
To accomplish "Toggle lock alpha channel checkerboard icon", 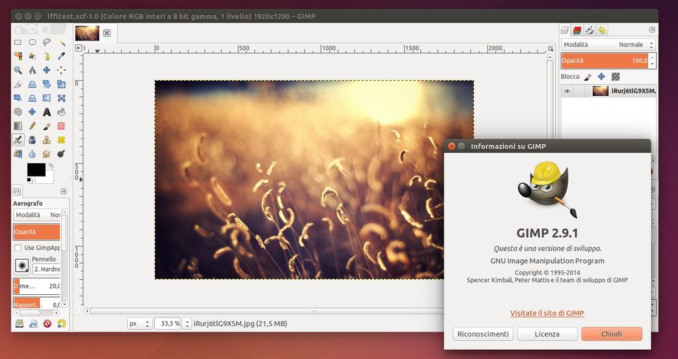I will (615, 77).
